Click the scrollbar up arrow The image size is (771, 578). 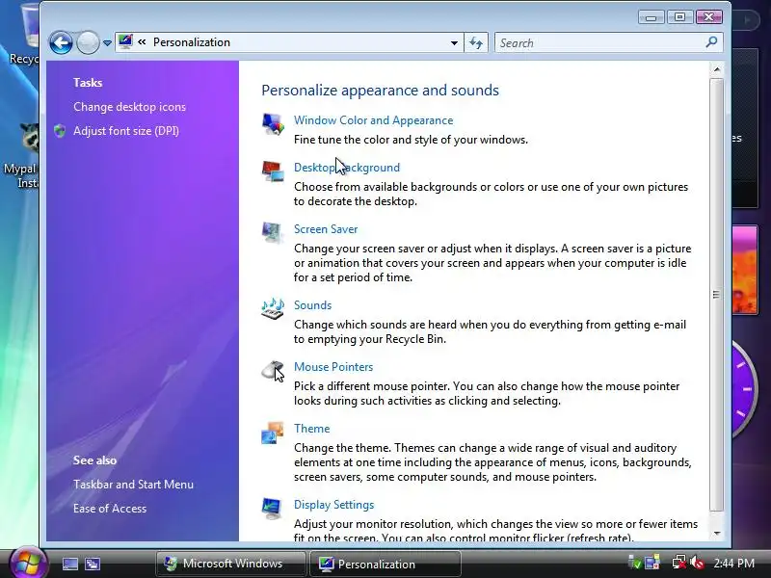click(x=717, y=69)
